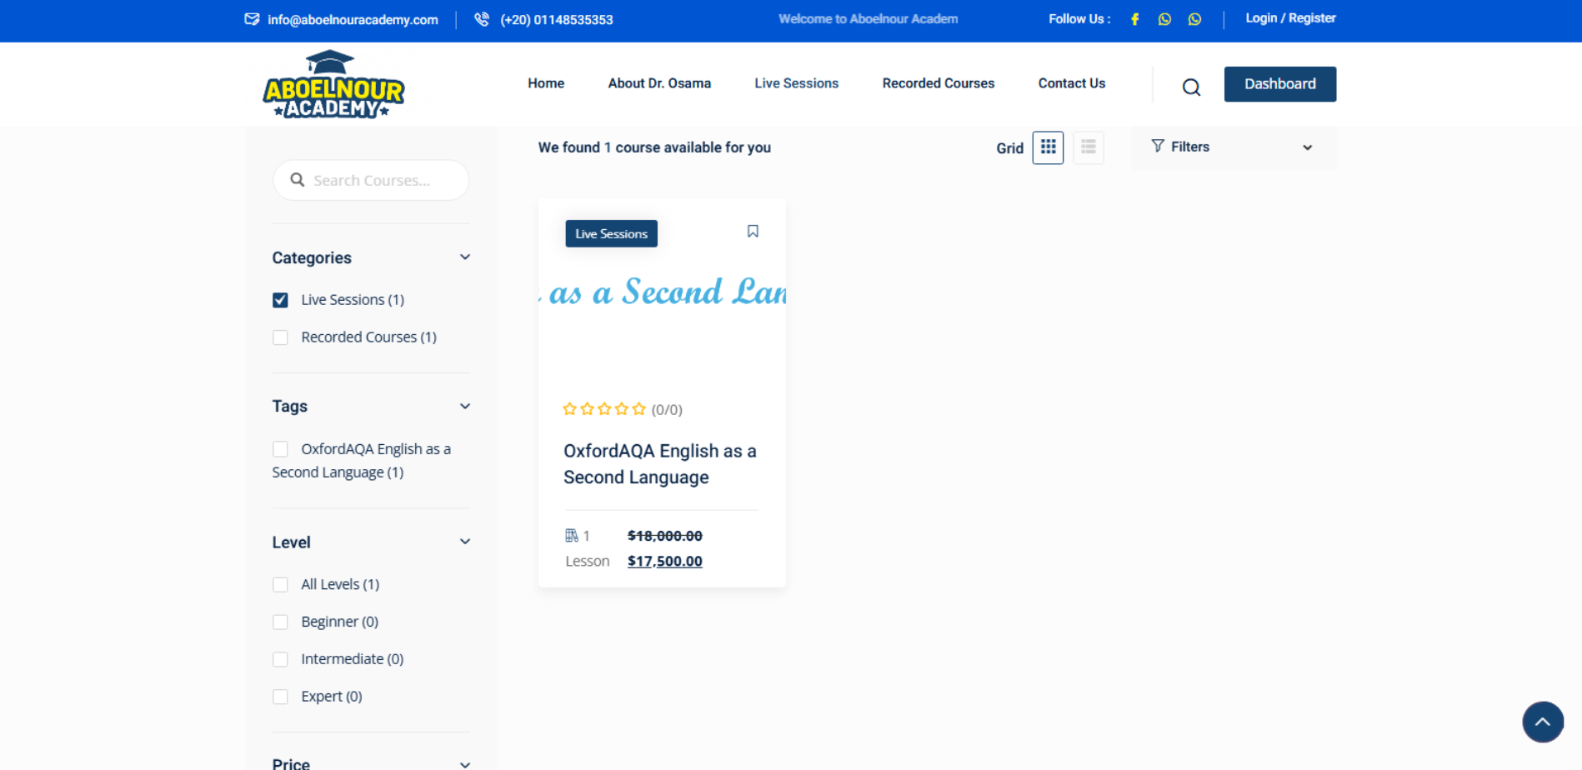The width and height of the screenshot is (1582, 770).
Task: Click the Abonour Academy logo
Action: [x=333, y=85]
